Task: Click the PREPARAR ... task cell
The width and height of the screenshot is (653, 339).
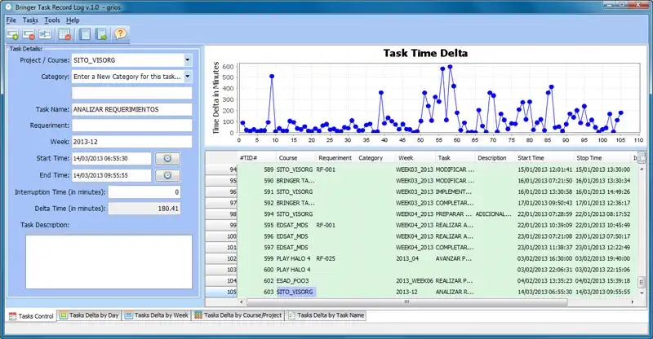Action: tap(455, 214)
